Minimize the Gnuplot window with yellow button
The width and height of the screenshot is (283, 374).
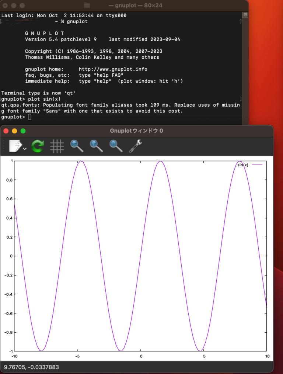(x=14, y=131)
